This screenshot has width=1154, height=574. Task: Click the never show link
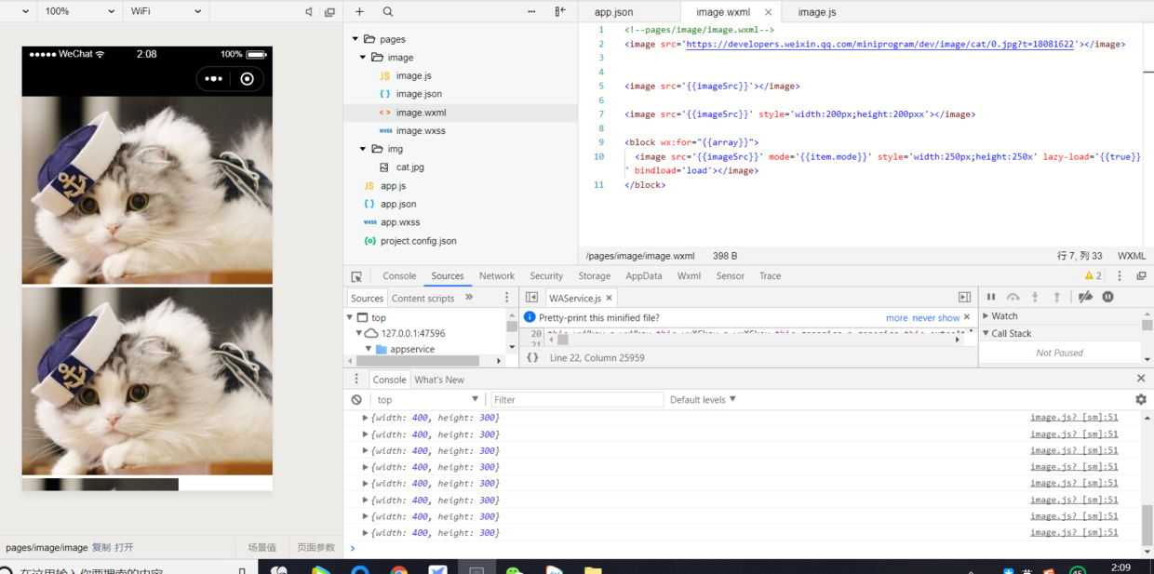pos(935,318)
